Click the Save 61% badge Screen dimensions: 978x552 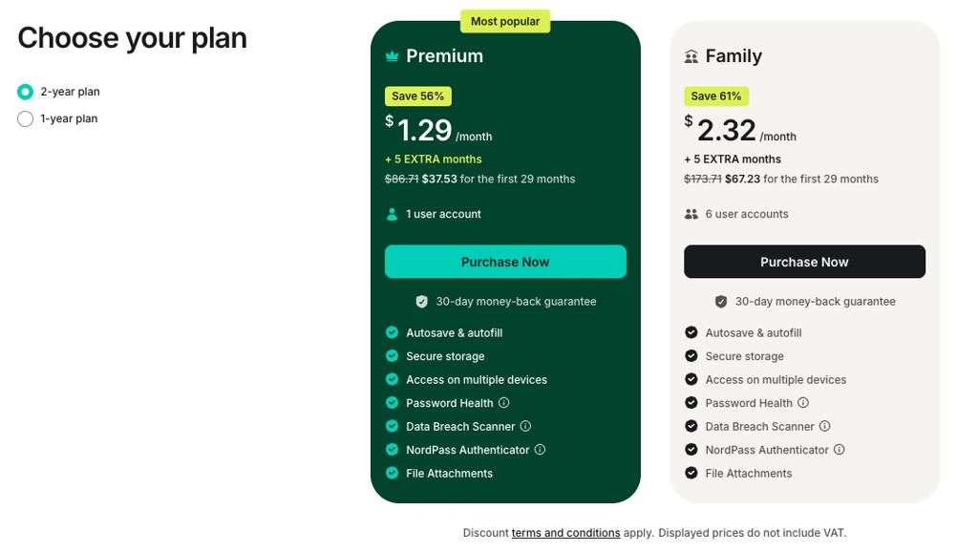click(x=716, y=96)
